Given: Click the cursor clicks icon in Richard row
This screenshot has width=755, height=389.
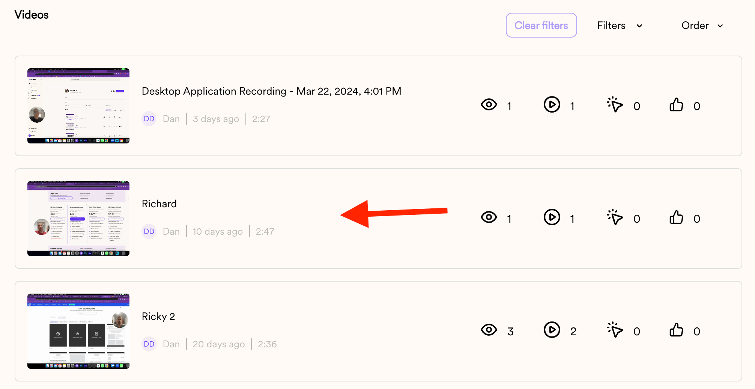Looking at the screenshot, I should coord(615,217).
